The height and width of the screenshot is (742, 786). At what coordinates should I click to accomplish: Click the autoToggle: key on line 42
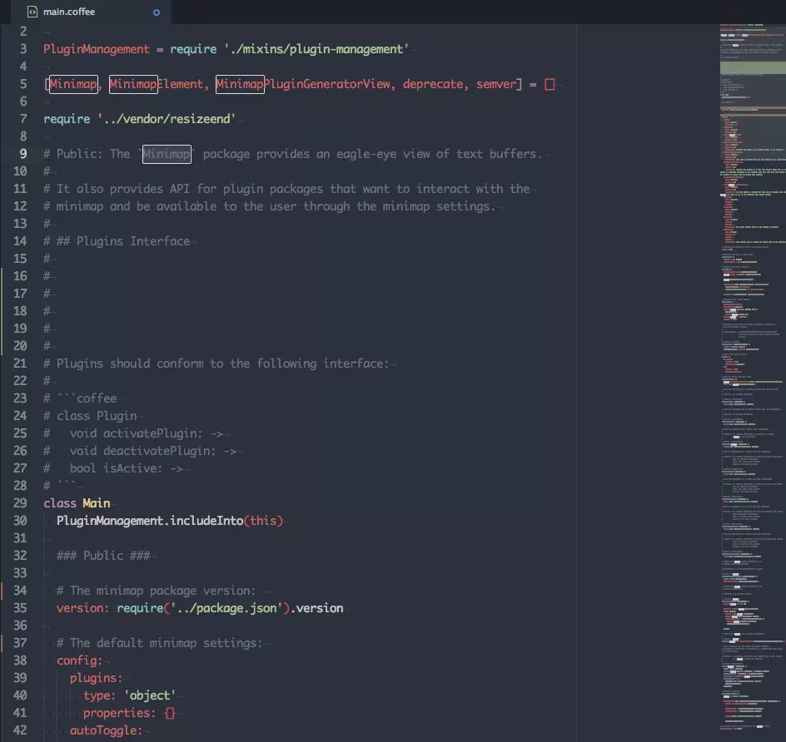pos(106,730)
